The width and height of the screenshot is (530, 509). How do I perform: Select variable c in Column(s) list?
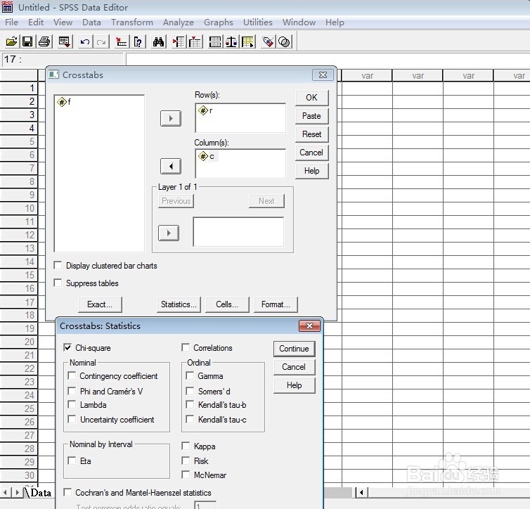coord(207,156)
